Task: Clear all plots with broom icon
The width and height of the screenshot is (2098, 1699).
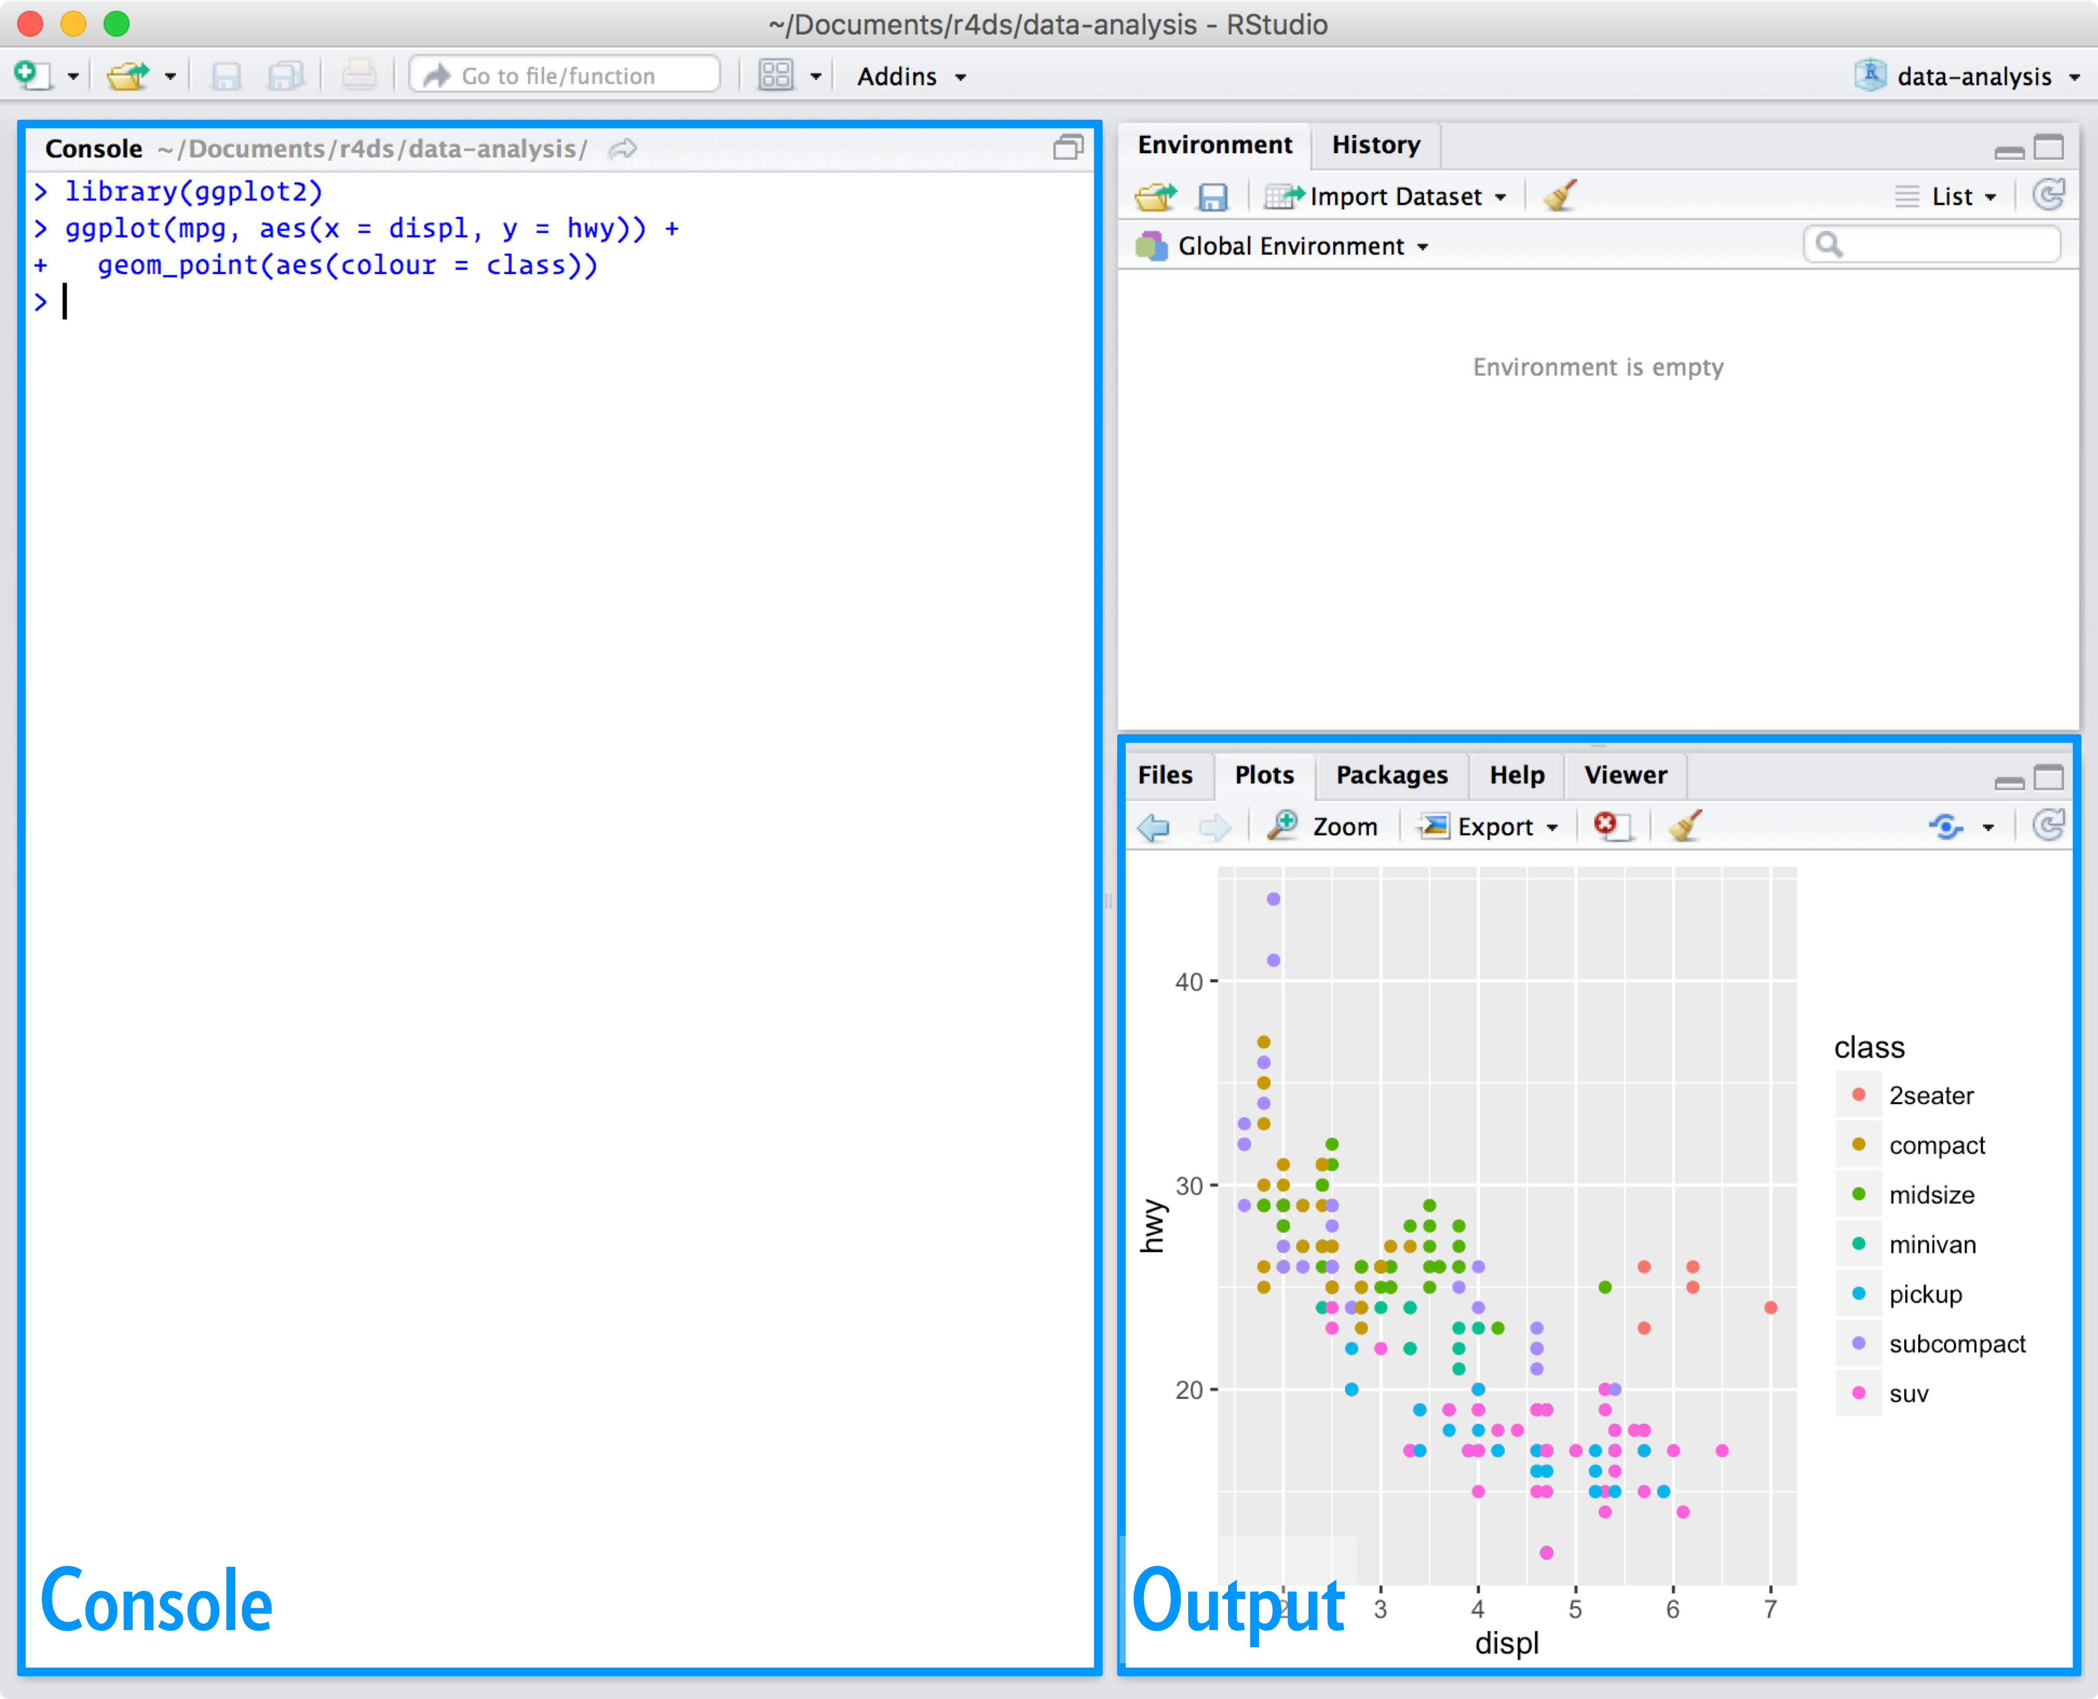Action: [x=1685, y=826]
